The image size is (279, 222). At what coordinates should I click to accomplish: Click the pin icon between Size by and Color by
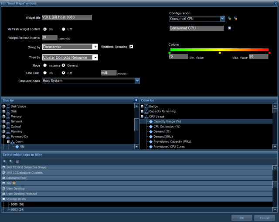tap(136, 100)
